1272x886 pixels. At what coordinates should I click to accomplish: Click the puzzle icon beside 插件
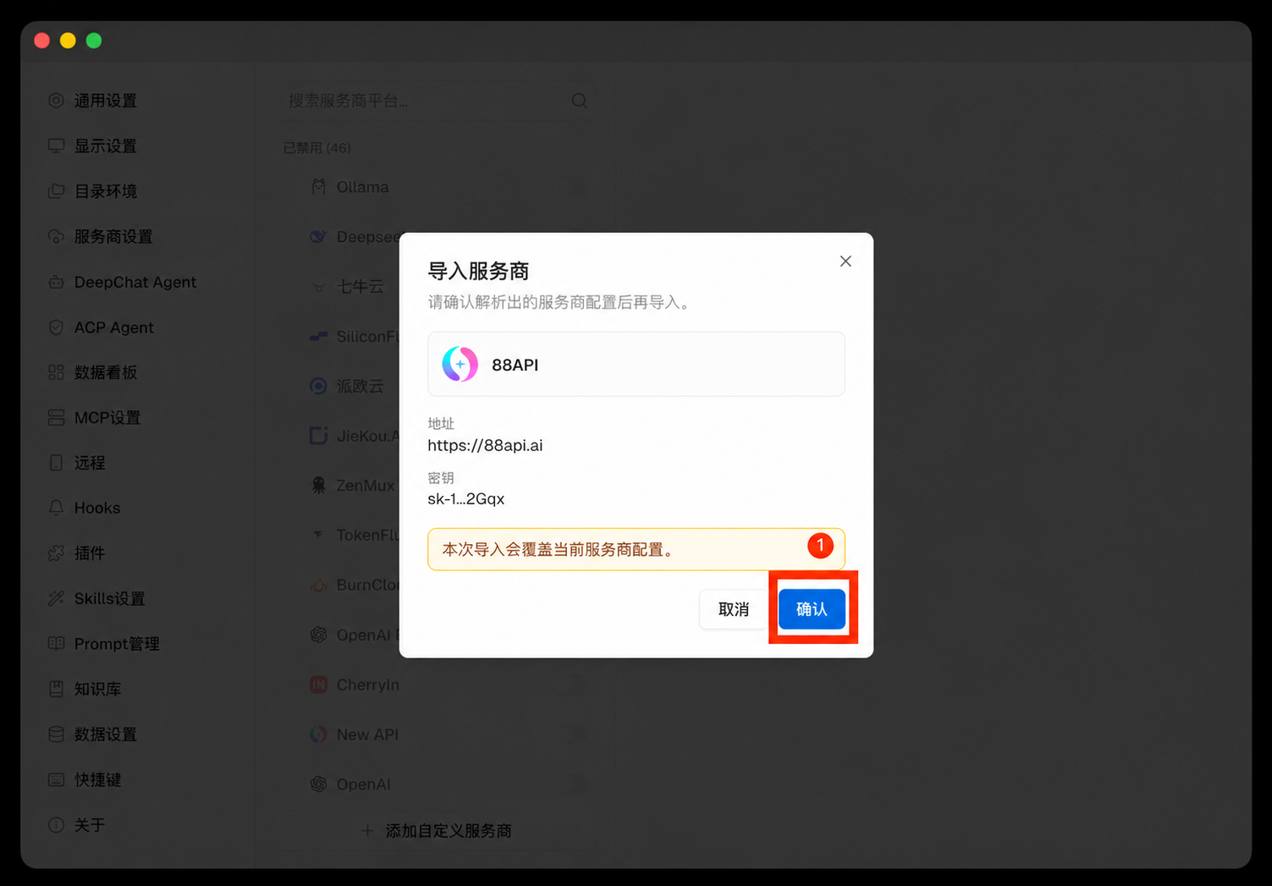click(56, 553)
